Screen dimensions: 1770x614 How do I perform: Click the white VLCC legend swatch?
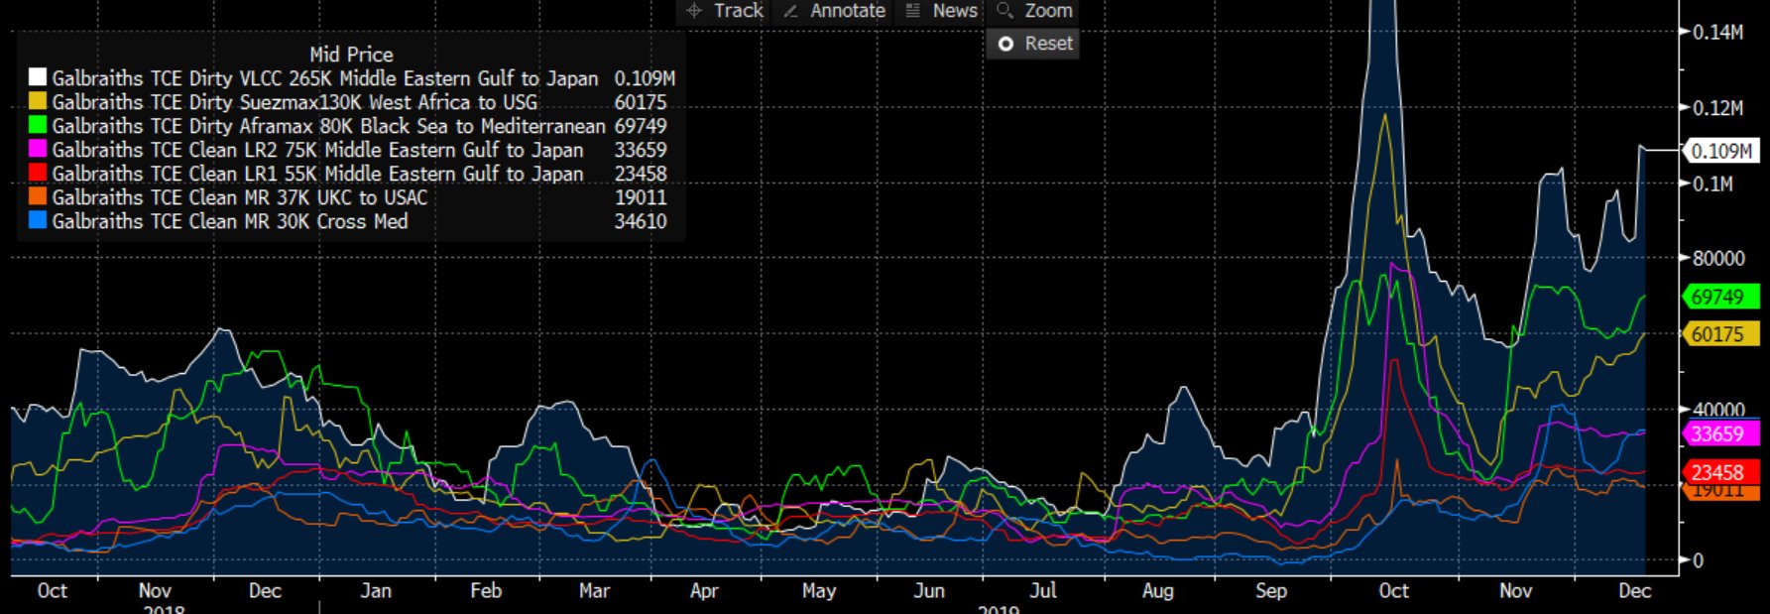(x=38, y=77)
